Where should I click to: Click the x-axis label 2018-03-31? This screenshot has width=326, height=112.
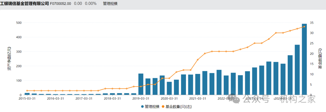(112, 98)
